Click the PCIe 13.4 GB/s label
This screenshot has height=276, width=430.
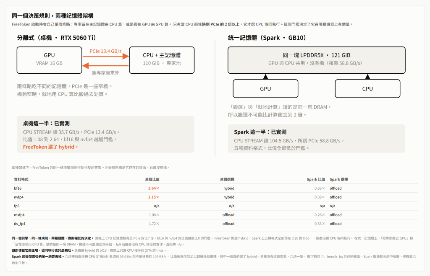tap(105, 51)
